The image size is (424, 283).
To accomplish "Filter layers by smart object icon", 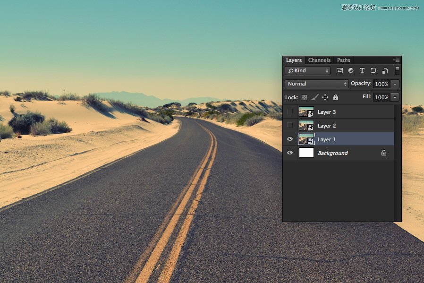I will coord(385,71).
